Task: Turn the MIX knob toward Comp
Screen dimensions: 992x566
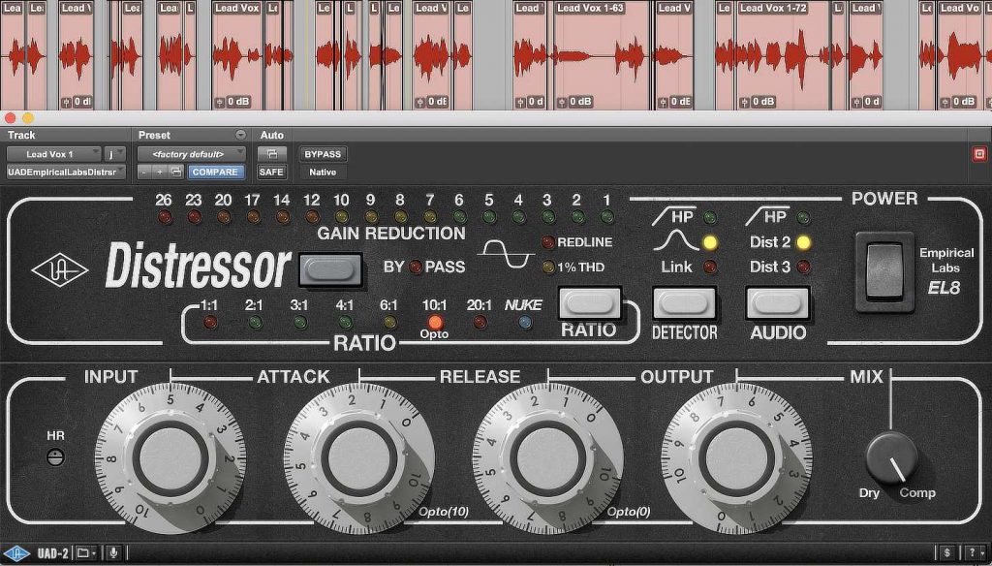Action: pyautogui.click(x=892, y=457)
